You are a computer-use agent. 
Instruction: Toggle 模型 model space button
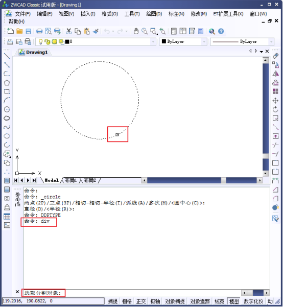[x=234, y=301]
